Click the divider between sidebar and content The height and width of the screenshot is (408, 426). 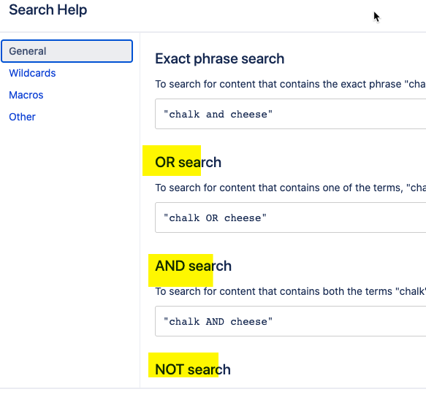click(x=140, y=210)
